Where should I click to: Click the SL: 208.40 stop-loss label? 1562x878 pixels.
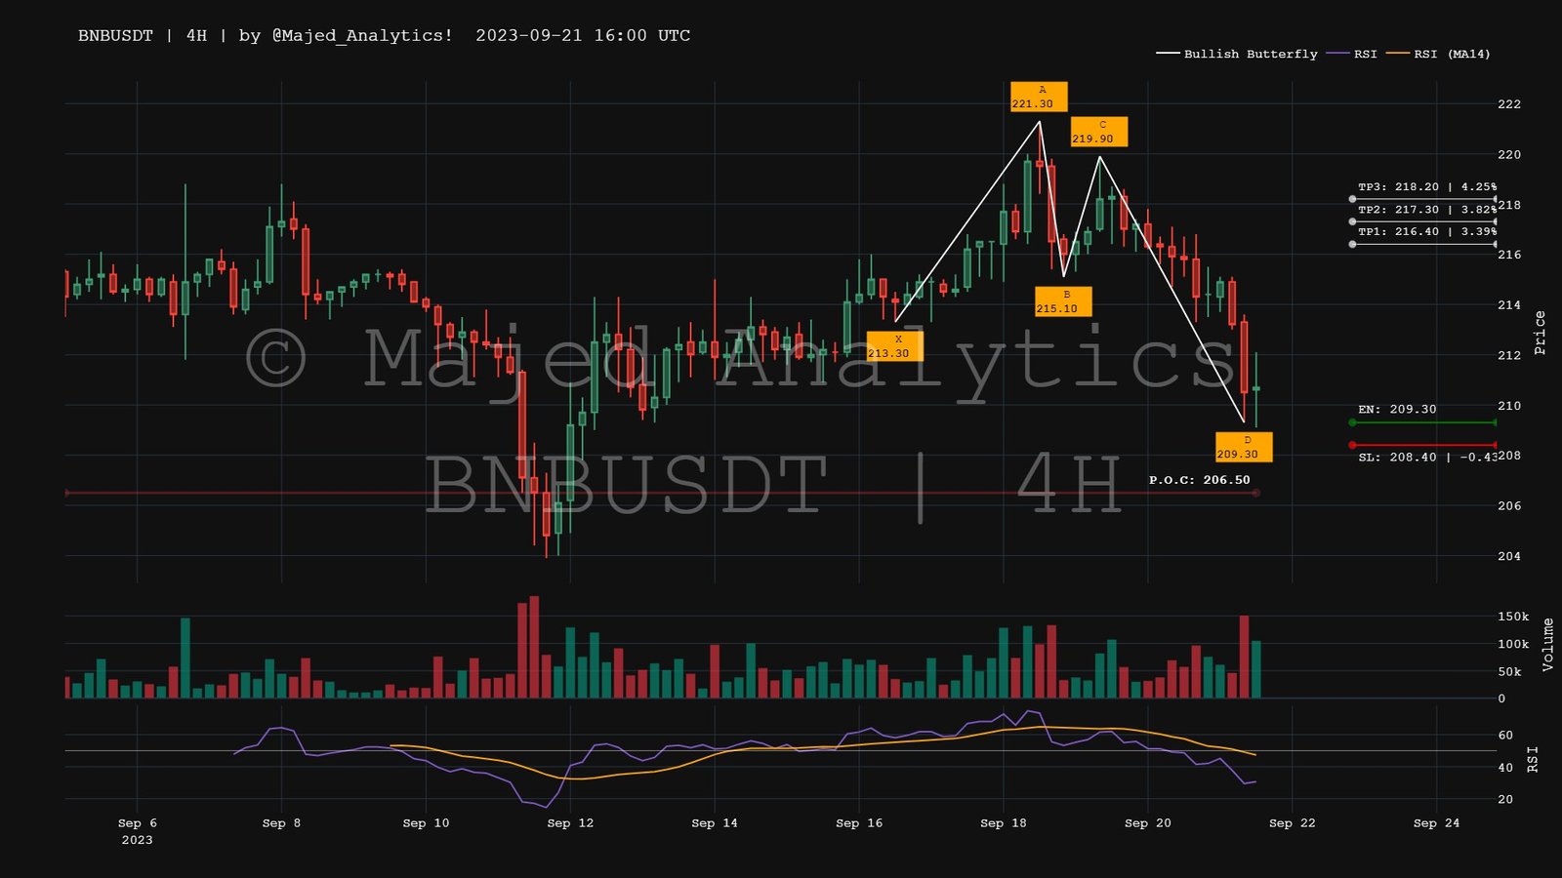pos(1426,457)
